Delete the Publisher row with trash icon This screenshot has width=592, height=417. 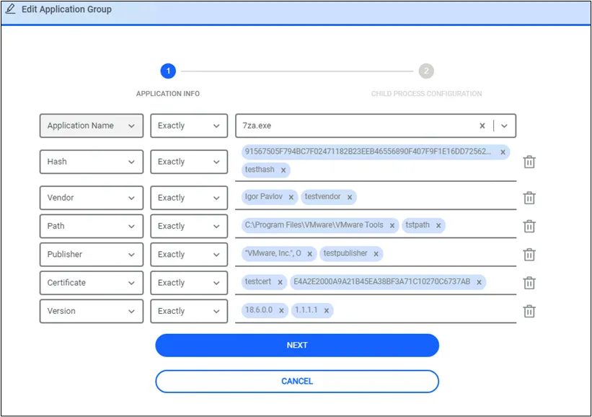pos(529,254)
